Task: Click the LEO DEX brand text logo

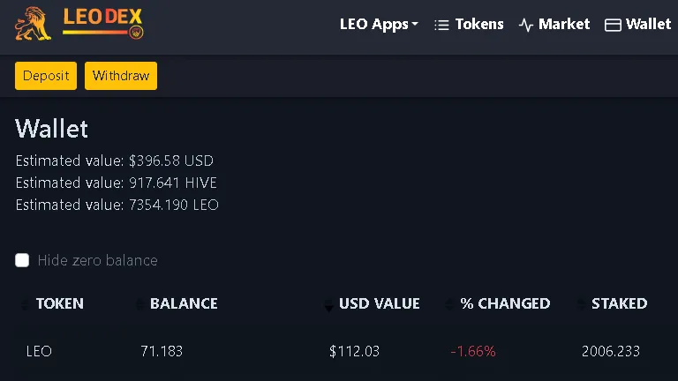Action: (x=103, y=23)
